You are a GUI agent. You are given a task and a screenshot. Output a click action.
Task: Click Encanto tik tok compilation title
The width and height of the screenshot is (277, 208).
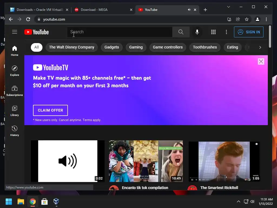click(x=145, y=188)
